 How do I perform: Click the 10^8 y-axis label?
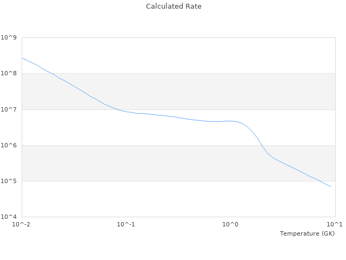point(10,74)
